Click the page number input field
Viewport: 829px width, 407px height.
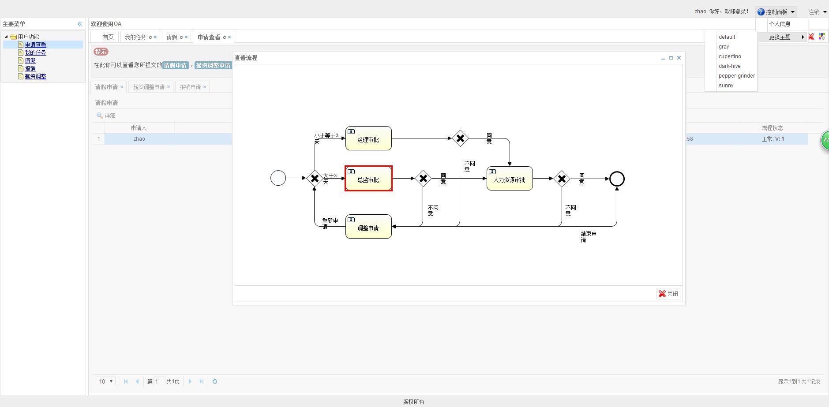pos(159,381)
